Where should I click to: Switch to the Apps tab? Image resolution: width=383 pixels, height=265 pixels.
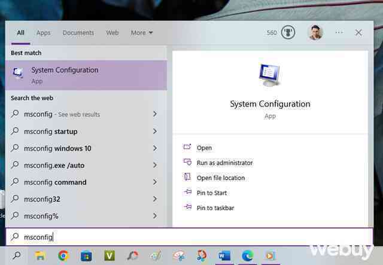point(43,33)
